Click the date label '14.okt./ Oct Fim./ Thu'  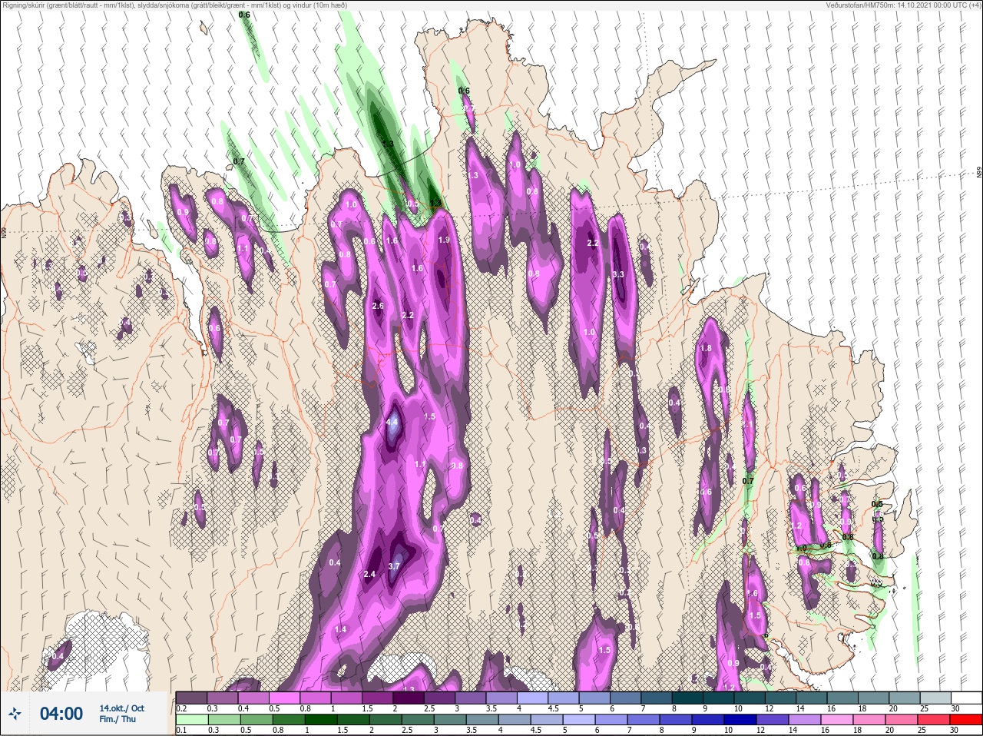click(x=121, y=714)
